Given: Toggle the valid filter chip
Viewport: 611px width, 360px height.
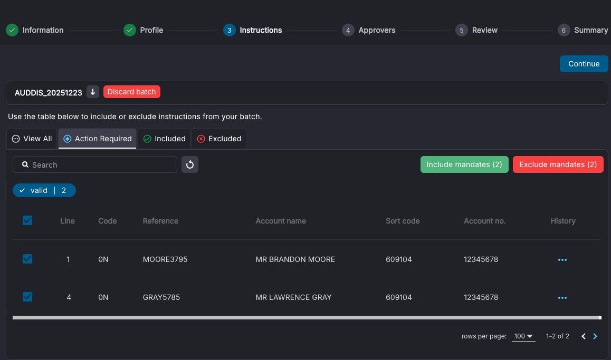Looking at the screenshot, I should pos(44,190).
